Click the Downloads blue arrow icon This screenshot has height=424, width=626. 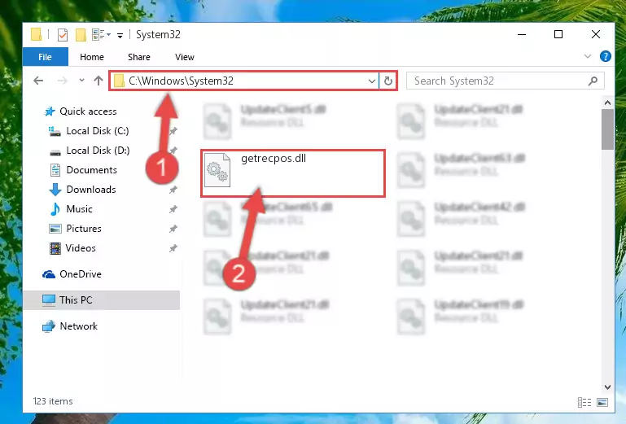pyautogui.click(x=55, y=190)
